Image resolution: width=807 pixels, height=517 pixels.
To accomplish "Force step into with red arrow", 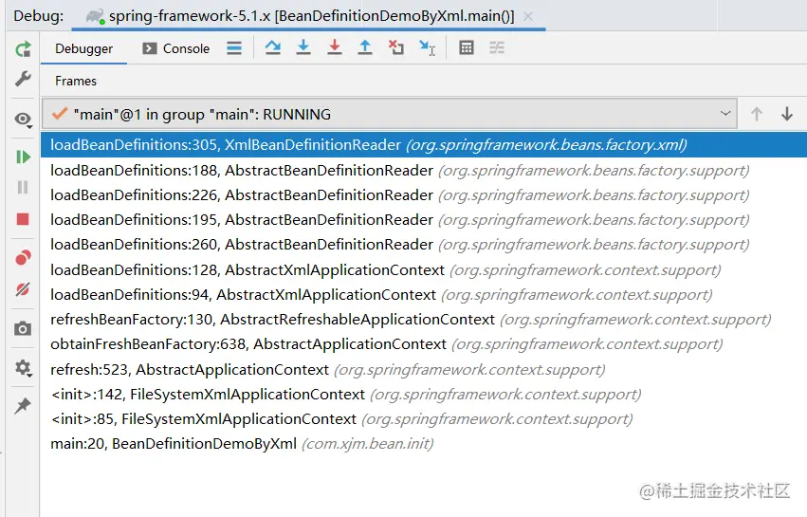I will pos(335,47).
